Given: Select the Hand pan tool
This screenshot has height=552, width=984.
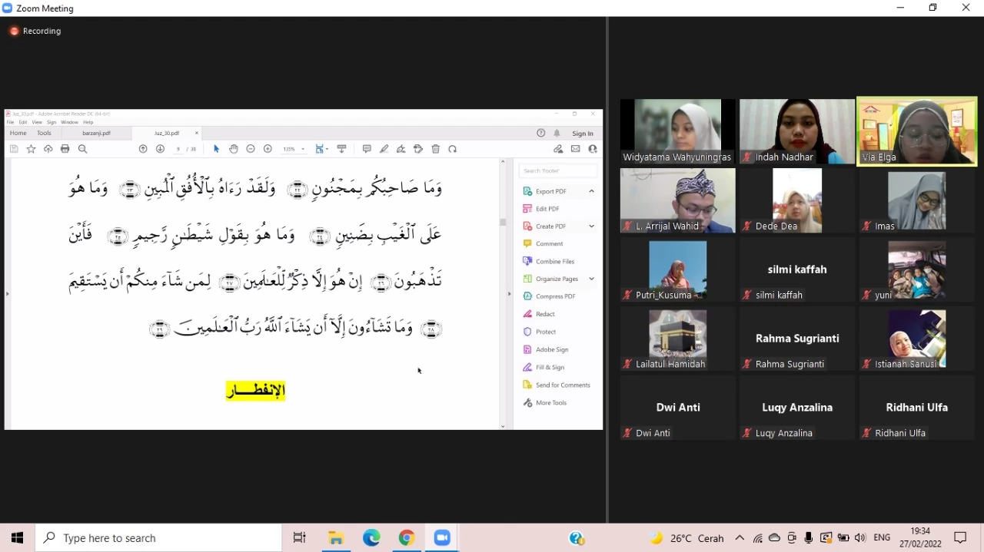Looking at the screenshot, I should tap(234, 149).
